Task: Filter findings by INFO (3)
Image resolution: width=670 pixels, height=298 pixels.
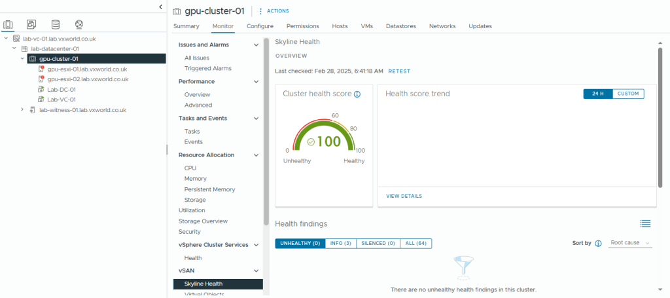Action: pos(340,243)
